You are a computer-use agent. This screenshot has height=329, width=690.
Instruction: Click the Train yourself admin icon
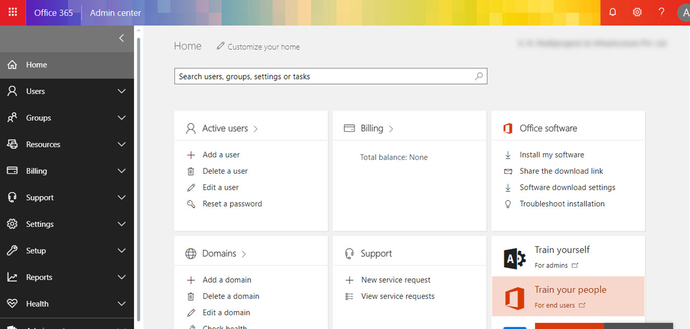(514, 259)
